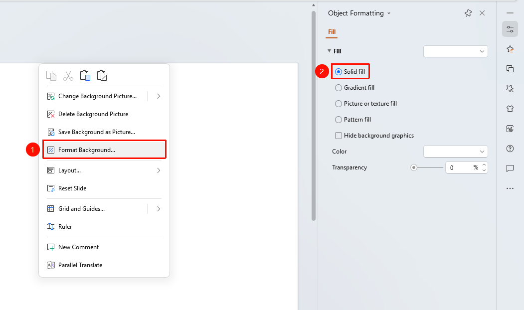Viewport: 524px width, 310px height.
Task: Click the three-dots more icon in the sidebar
Action: tap(510, 188)
